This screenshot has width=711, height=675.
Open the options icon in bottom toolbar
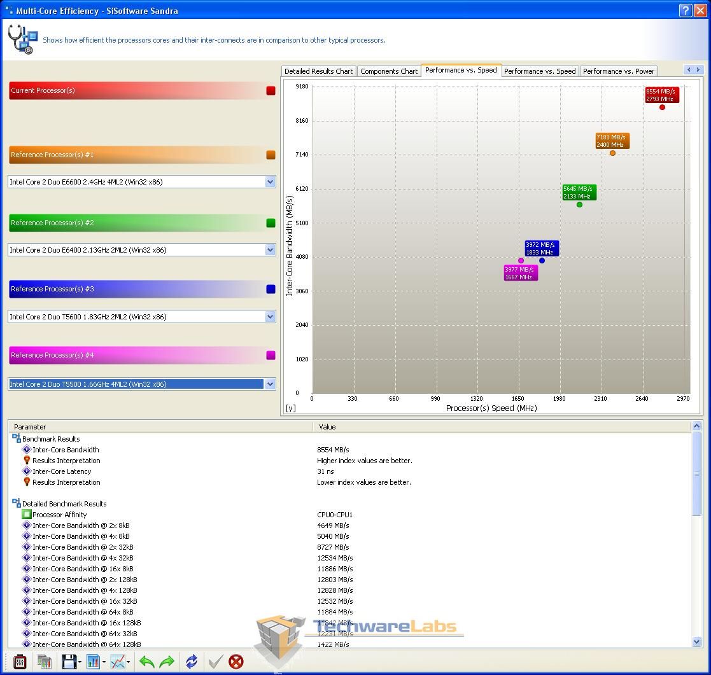[x=20, y=662]
